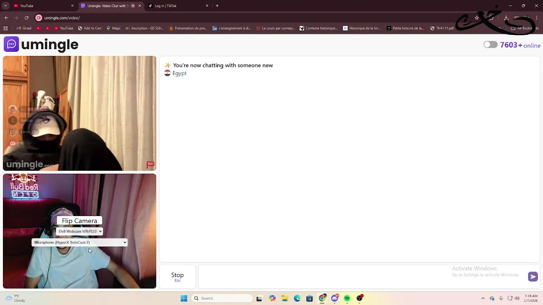Open Windows Start menu
Image resolution: width=543 pixels, height=305 pixels.
pos(184,298)
